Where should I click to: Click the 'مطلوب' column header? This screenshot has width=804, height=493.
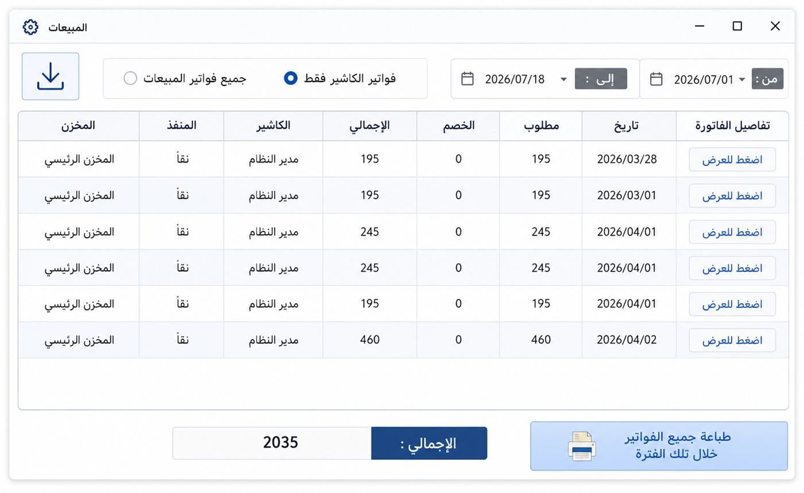click(x=541, y=126)
